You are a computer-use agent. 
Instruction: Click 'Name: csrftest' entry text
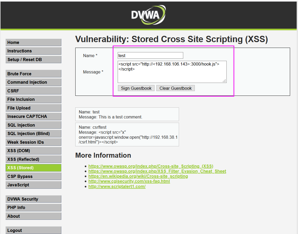coord(93,127)
